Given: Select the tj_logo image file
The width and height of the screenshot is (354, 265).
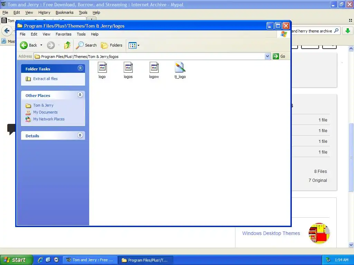Looking at the screenshot, I should tap(180, 70).
